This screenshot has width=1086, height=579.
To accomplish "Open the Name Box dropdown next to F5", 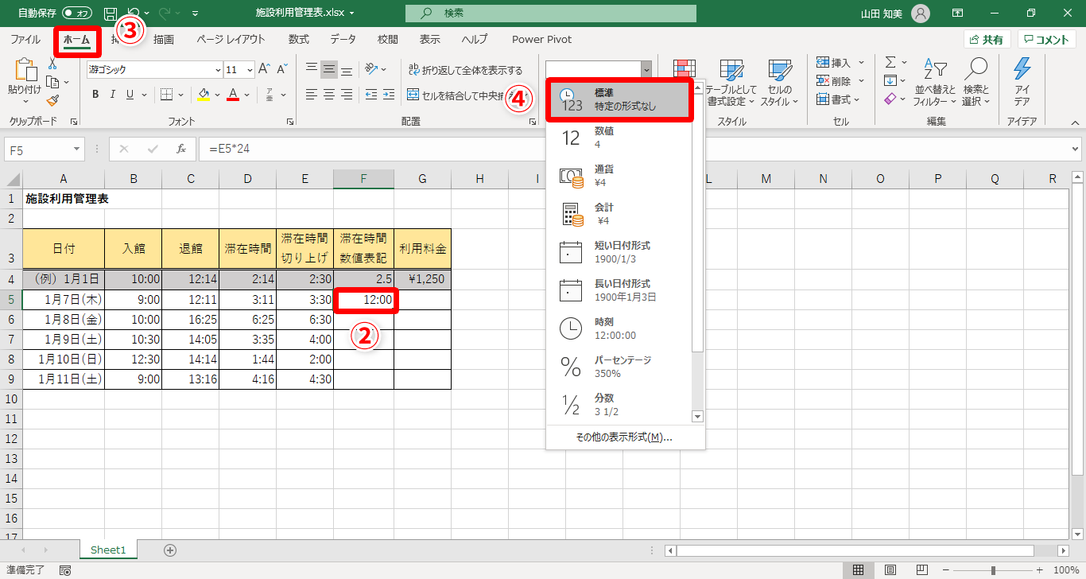I will point(77,149).
